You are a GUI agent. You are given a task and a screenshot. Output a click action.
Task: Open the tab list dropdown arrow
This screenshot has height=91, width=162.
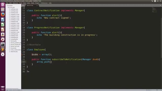coord(160,5)
